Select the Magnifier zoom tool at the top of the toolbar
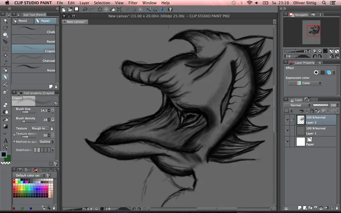The width and height of the screenshot is (341, 213). 5,20
